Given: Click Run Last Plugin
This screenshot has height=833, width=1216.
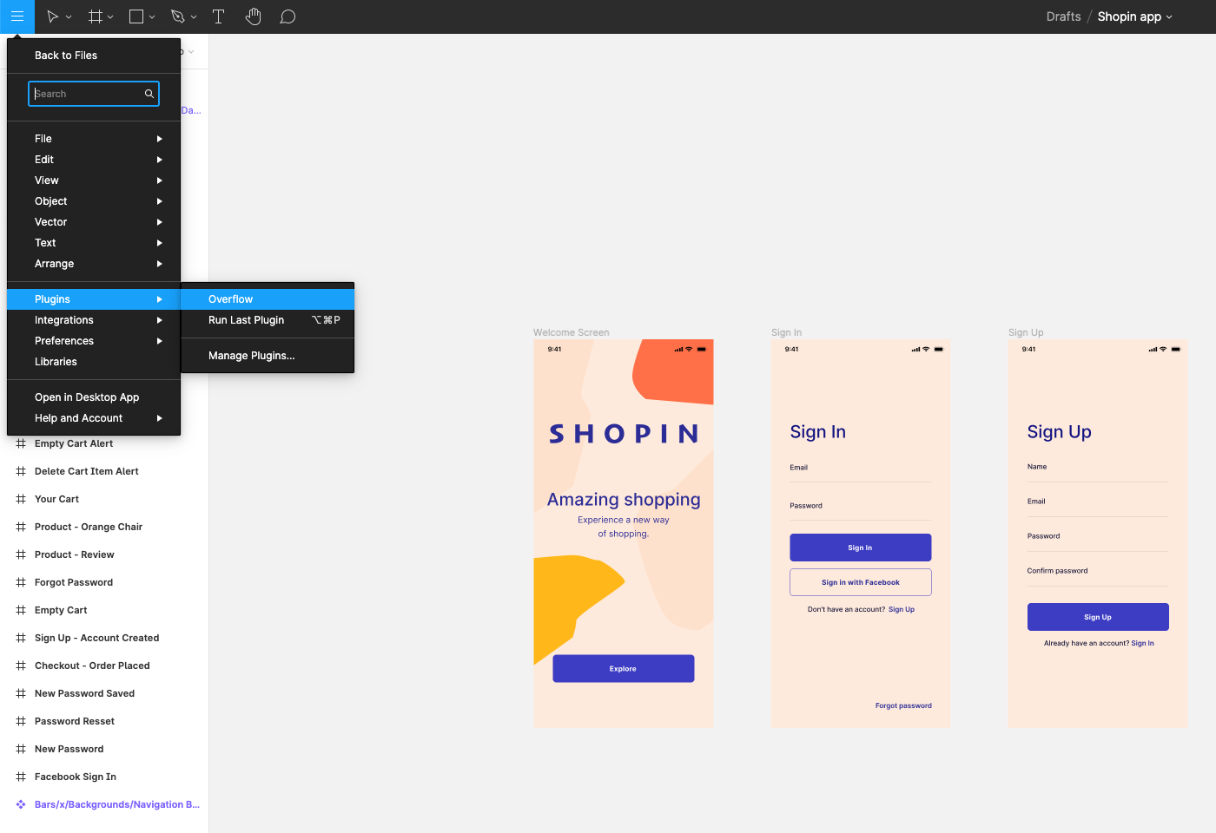Looking at the screenshot, I should [246, 320].
